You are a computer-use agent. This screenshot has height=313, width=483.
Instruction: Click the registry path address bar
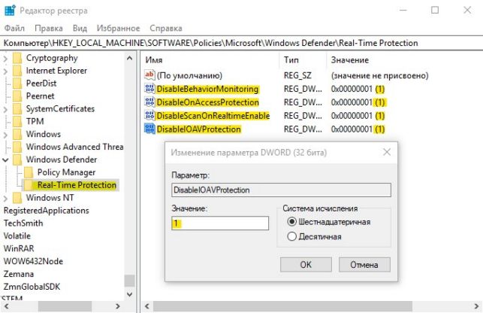(242, 43)
